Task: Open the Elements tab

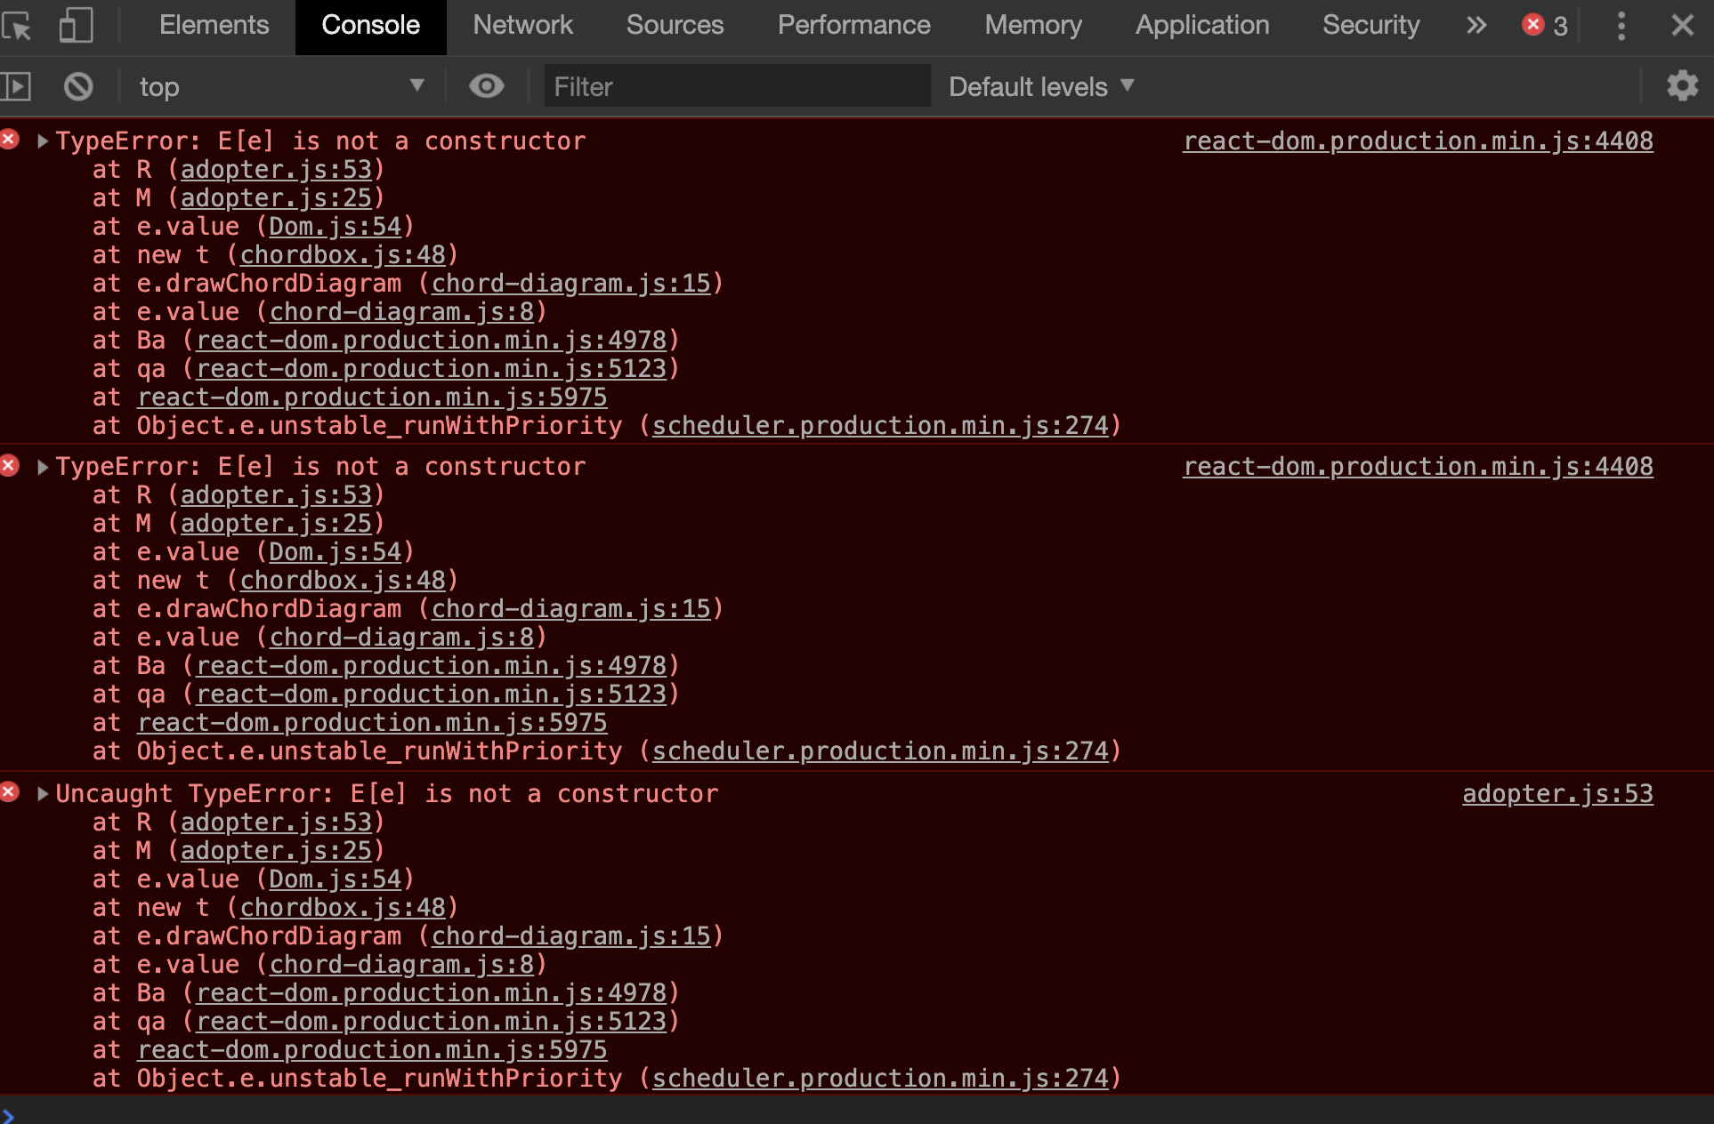Action: [214, 26]
